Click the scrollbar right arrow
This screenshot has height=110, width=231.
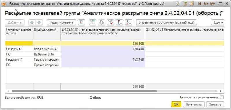tap(221, 91)
